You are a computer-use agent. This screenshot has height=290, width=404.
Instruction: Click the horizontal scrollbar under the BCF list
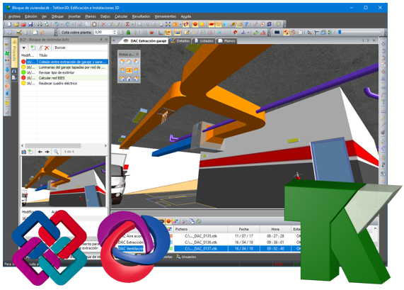pyautogui.click(x=53, y=145)
